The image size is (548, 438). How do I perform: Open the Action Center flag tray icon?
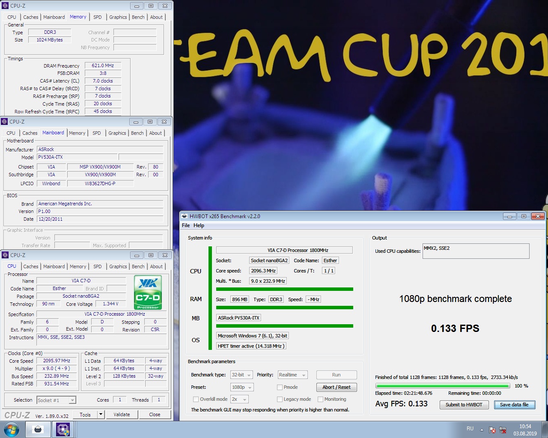coord(493,430)
